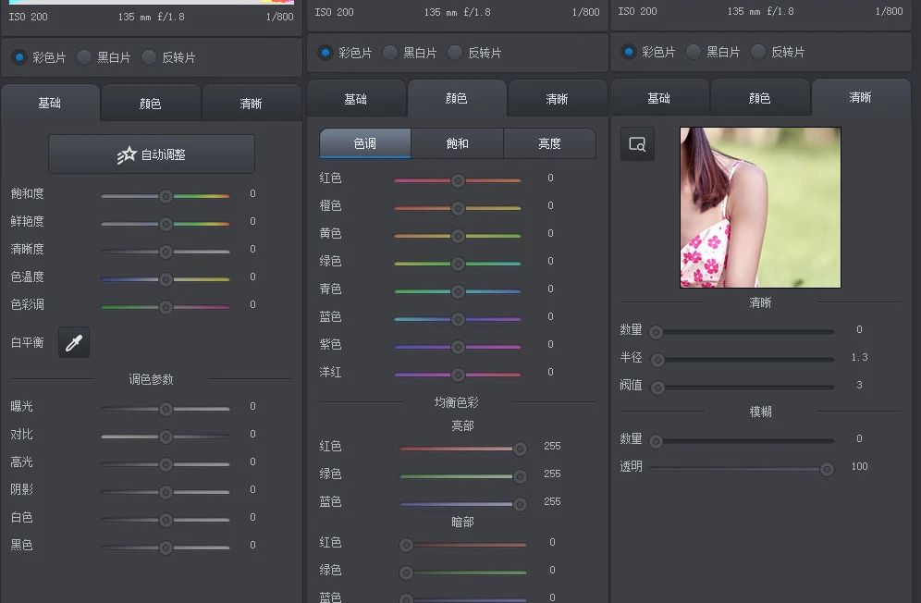Click the 高光 highlights slider handle
The width and height of the screenshot is (921, 603).
[166, 464]
